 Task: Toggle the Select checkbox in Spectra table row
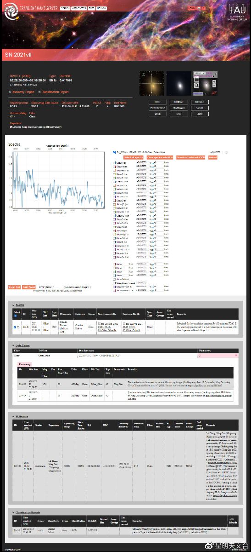coord(15,327)
